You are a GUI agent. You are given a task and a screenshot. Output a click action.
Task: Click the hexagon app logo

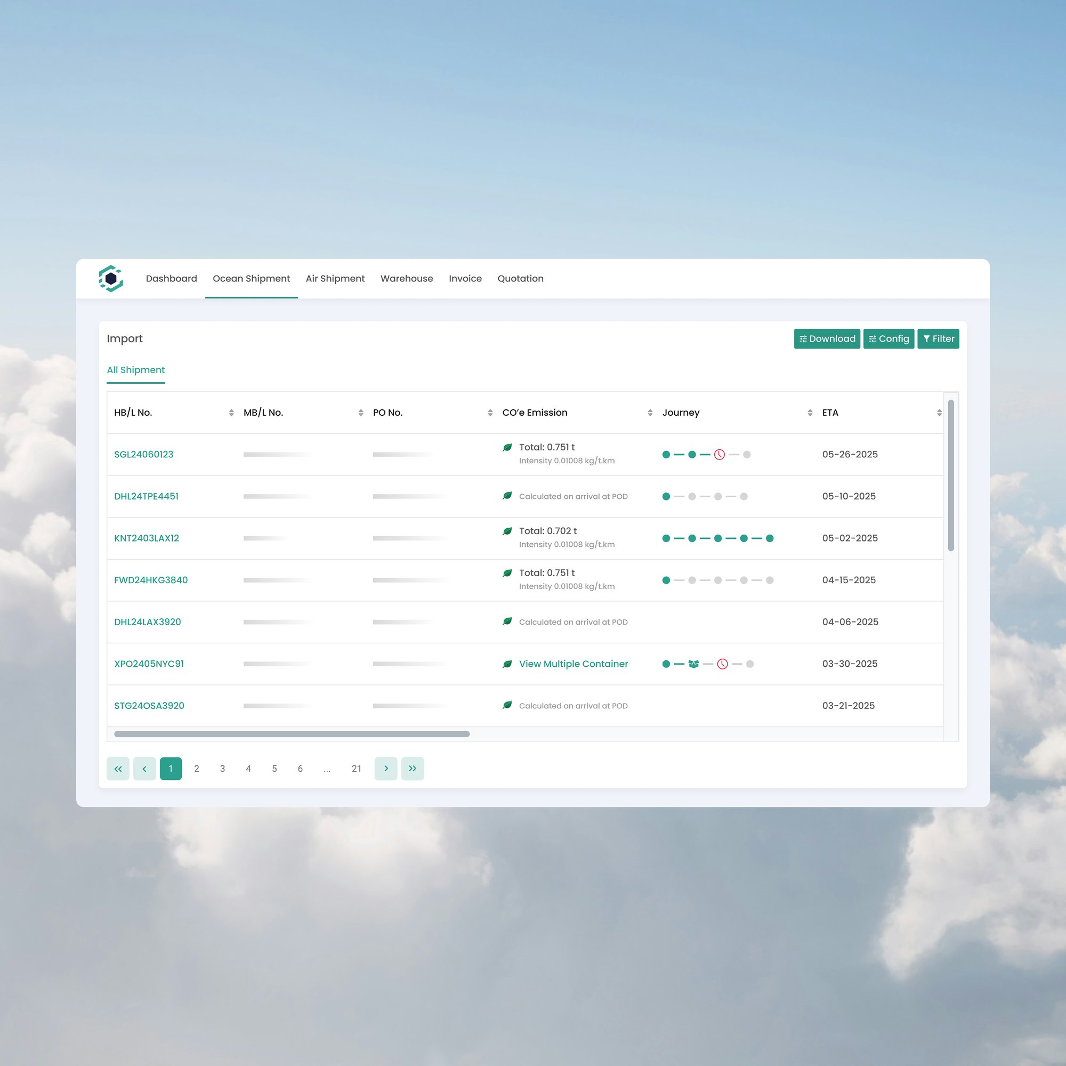pyautogui.click(x=111, y=279)
